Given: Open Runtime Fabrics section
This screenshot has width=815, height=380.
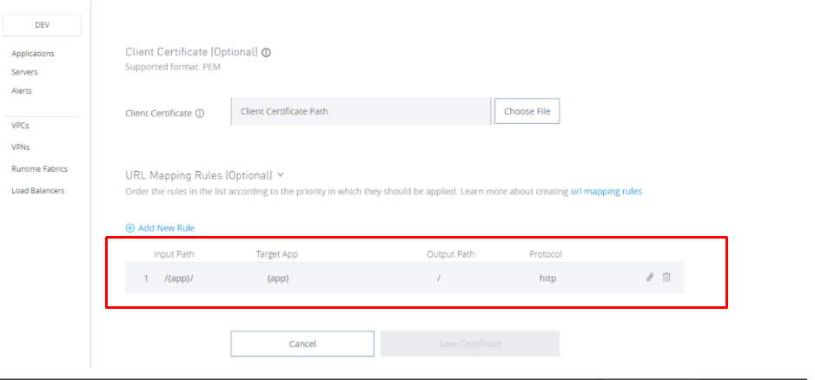Looking at the screenshot, I should tap(39, 169).
